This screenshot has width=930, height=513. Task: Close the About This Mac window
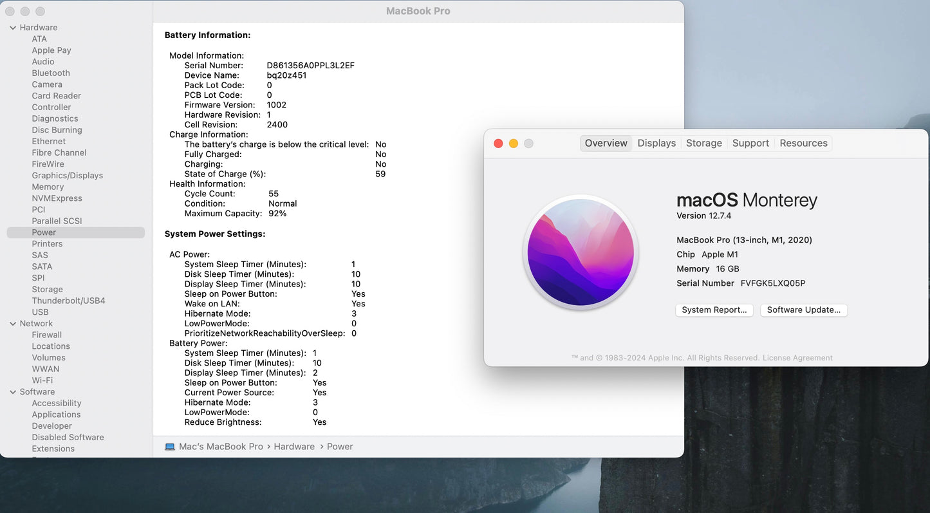[498, 144]
